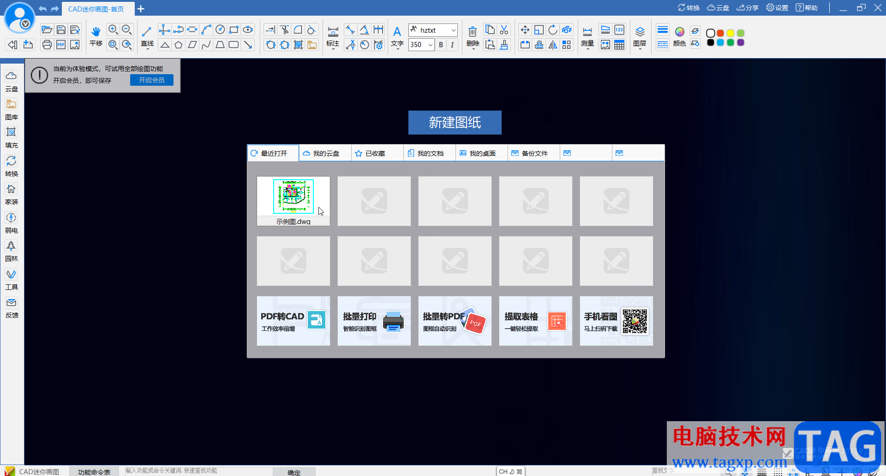The height and width of the screenshot is (476, 886).
Task: Select the circle drawing tool
Action: pyautogui.click(x=220, y=30)
